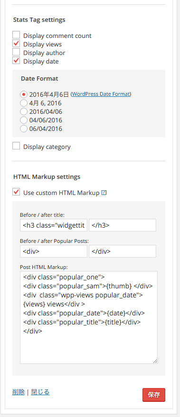
Task: Grab the textarea resize handle corner
Action: (155, 361)
